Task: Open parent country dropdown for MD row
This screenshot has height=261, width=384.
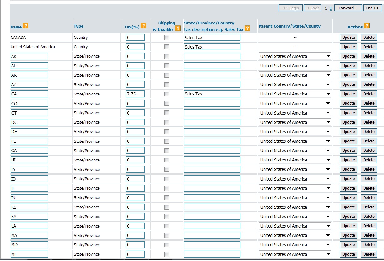Action: click(295, 245)
